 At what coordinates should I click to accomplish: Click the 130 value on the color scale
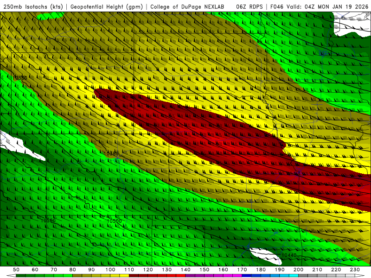pos(166,270)
